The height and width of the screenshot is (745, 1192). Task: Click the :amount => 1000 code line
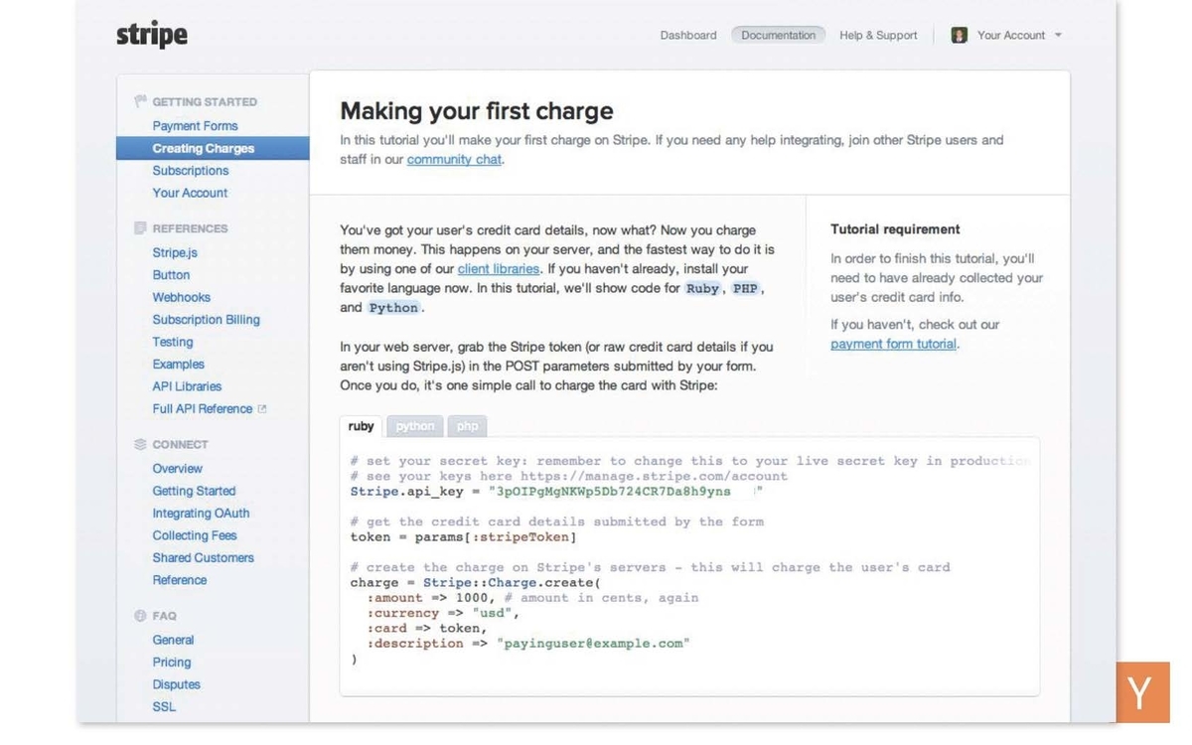point(532,598)
